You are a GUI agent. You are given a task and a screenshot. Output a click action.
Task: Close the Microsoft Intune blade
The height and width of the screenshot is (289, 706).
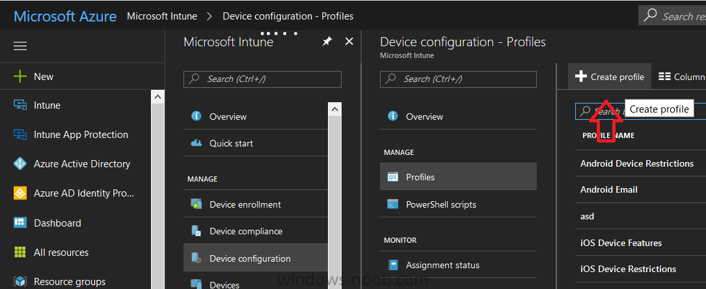click(349, 42)
